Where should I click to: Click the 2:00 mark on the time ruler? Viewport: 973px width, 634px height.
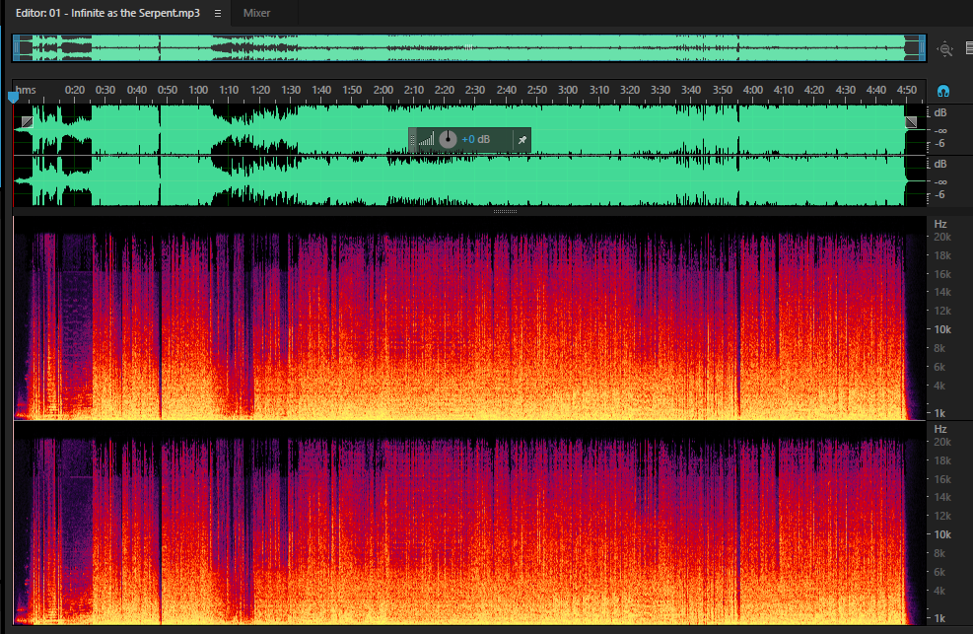[x=382, y=90]
